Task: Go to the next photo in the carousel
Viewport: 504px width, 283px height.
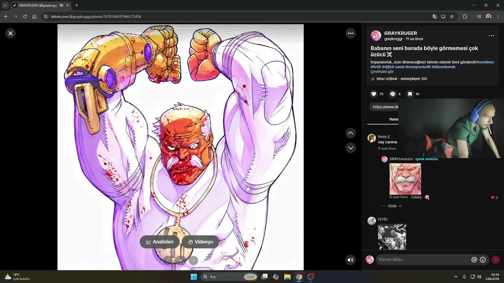Action: 193,260
